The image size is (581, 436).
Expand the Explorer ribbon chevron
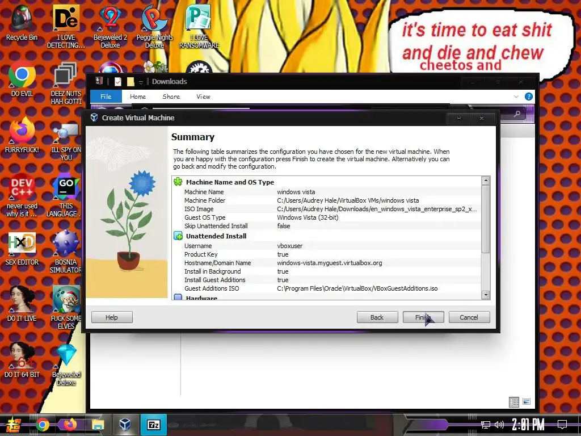click(x=516, y=97)
